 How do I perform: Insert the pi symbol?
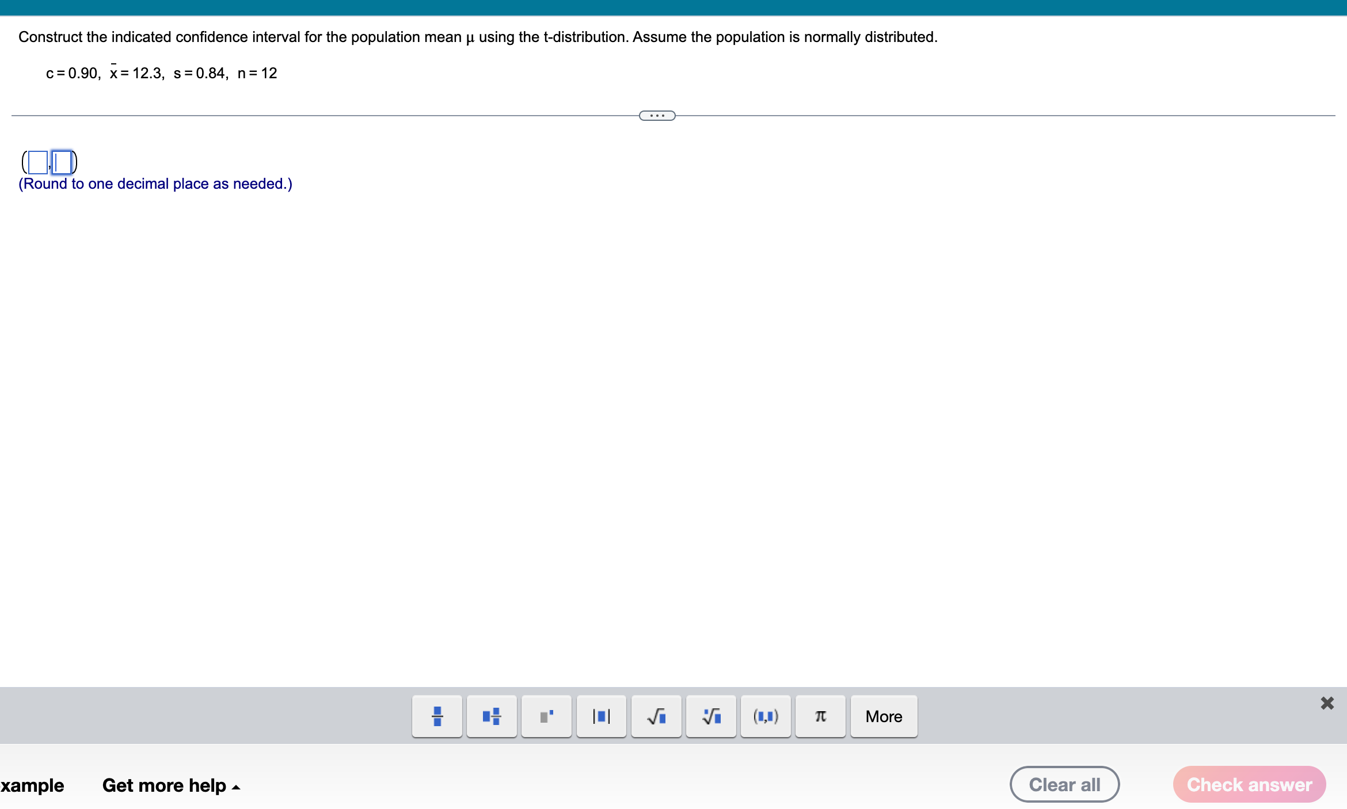(820, 716)
